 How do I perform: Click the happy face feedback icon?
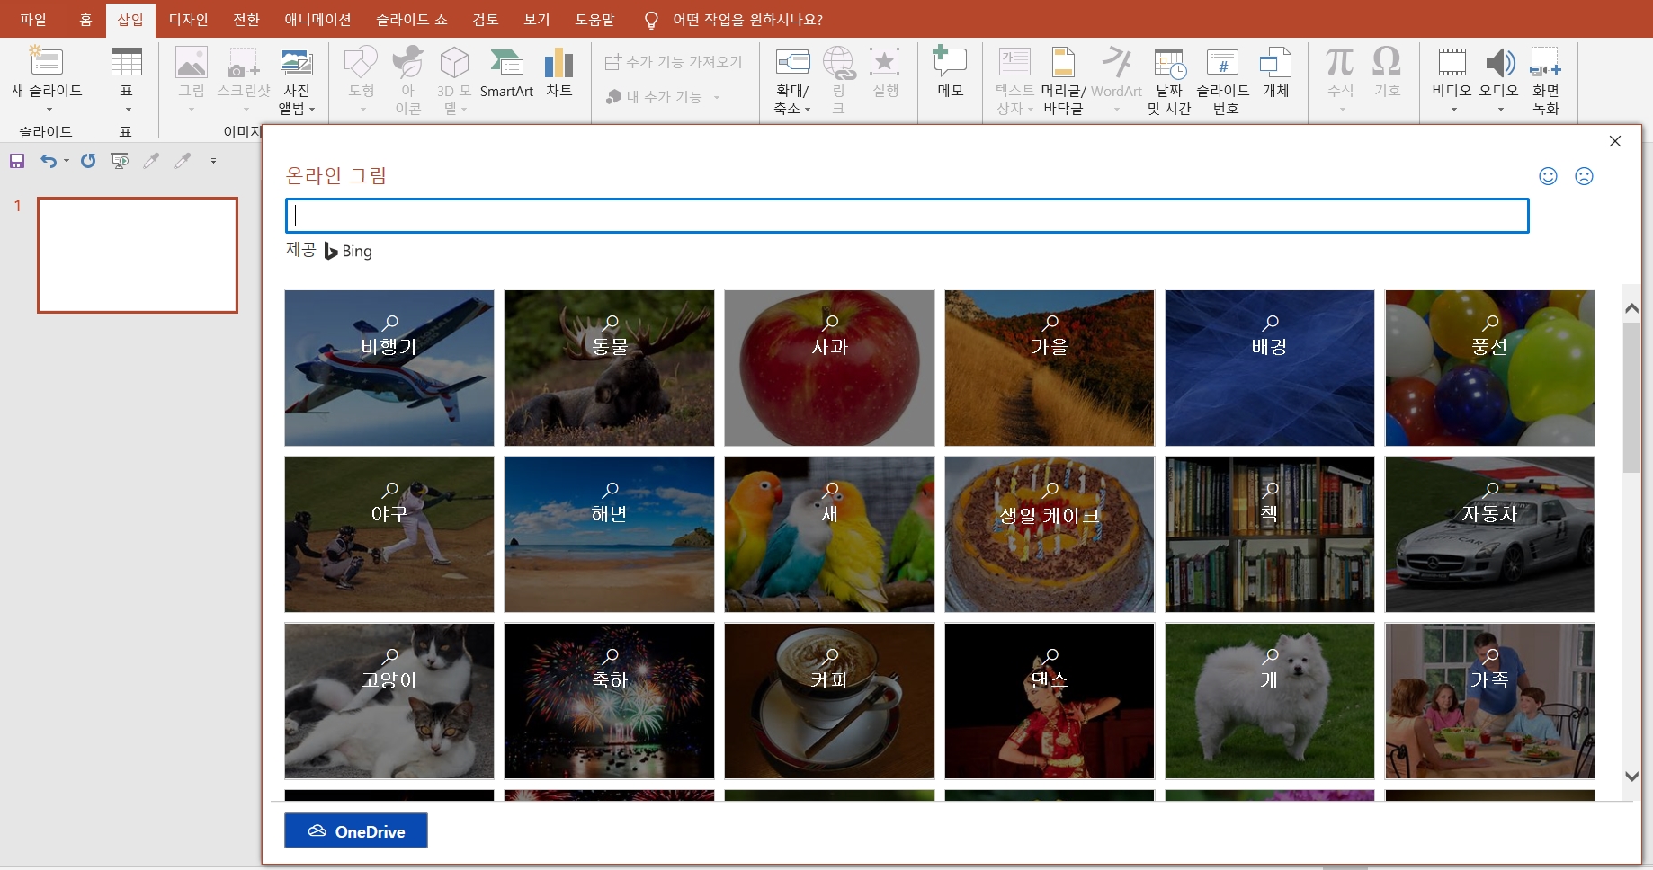coord(1548,176)
